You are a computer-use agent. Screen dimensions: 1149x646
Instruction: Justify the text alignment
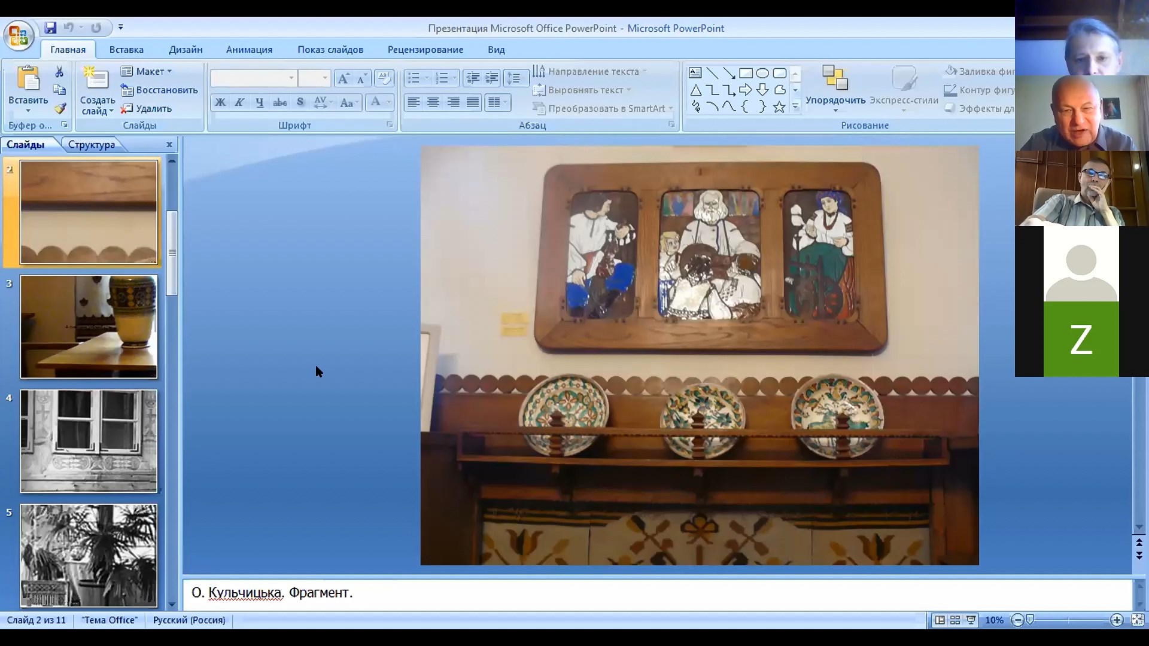473,102
